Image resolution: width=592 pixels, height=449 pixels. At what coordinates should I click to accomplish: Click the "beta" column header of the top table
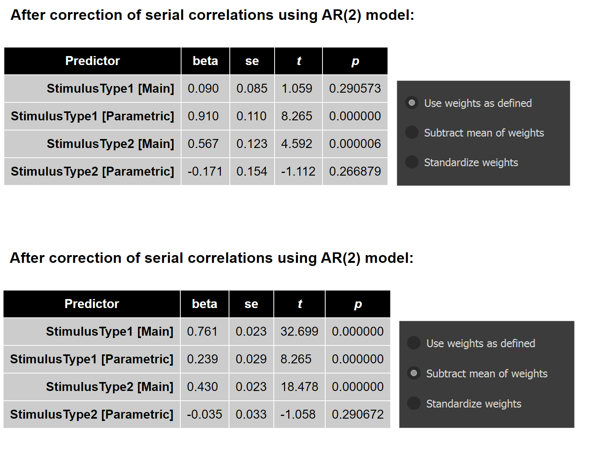click(205, 61)
